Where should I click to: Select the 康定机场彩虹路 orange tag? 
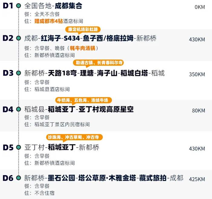83,30
